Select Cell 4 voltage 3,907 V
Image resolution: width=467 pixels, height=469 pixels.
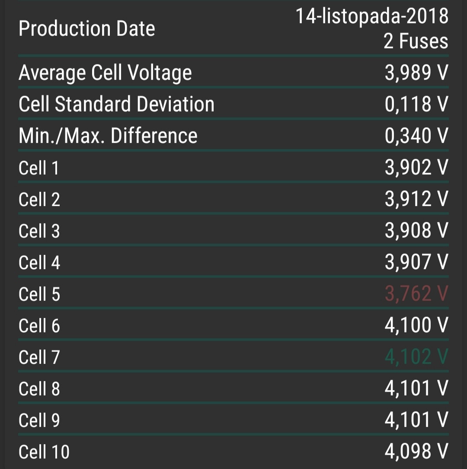[x=416, y=262]
